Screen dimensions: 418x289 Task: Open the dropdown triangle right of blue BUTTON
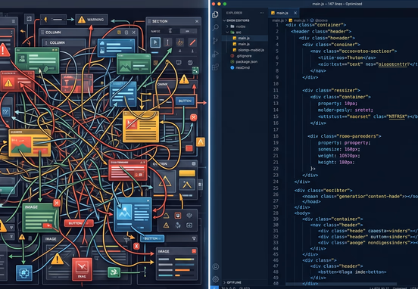[x=194, y=238]
